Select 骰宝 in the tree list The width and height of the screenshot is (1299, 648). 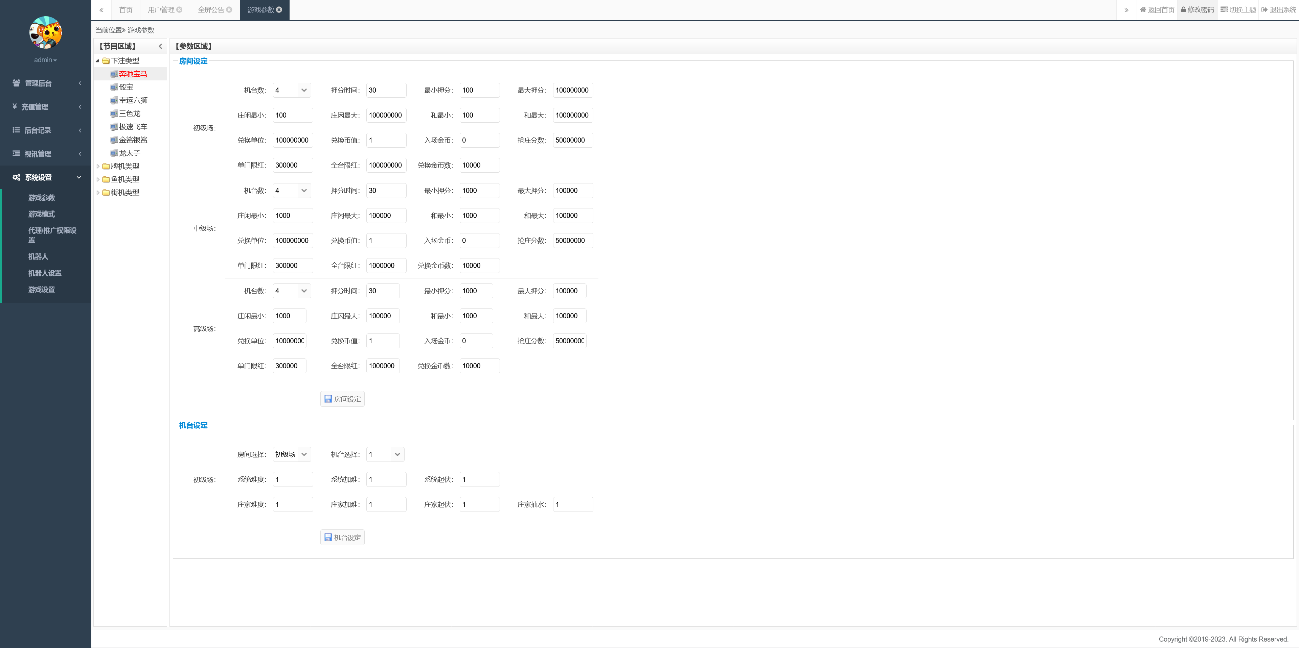[126, 87]
